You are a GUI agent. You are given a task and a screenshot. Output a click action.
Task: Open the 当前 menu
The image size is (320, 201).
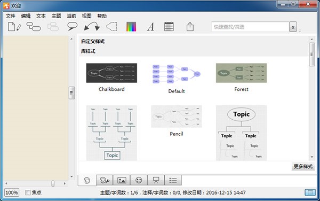[x=71, y=16]
